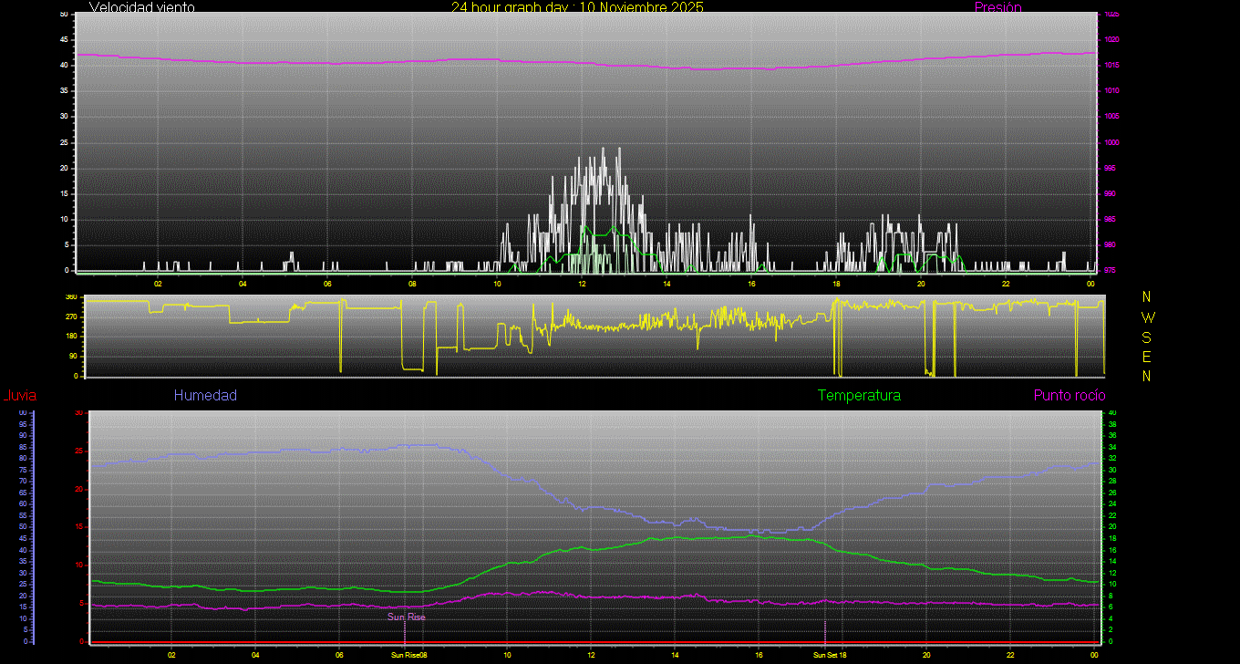Click the Sun Rise08 time axis label
Viewport: 1240px width, 664px height.
(x=409, y=655)
